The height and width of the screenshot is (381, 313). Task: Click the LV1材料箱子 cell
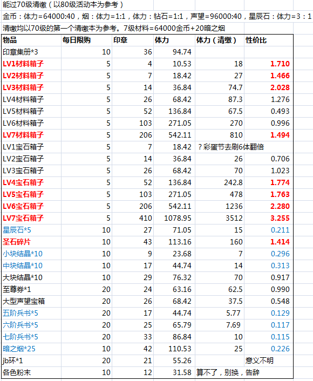pos(31,64)
